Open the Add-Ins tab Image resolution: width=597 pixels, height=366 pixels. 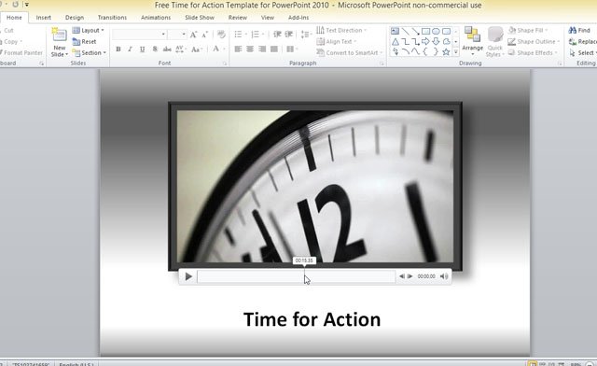point(298,18)
